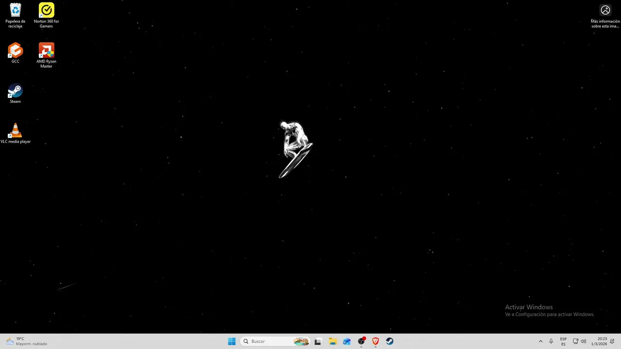Open File Explorer from the taskbar

click(x=332, y=341)
